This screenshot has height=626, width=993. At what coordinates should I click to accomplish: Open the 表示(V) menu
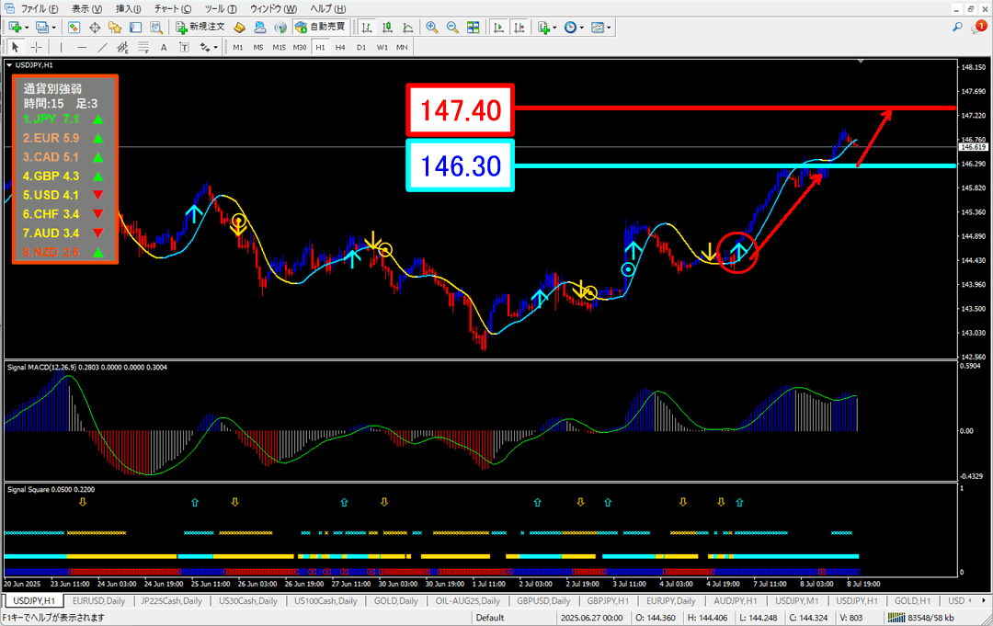(86, 9)
